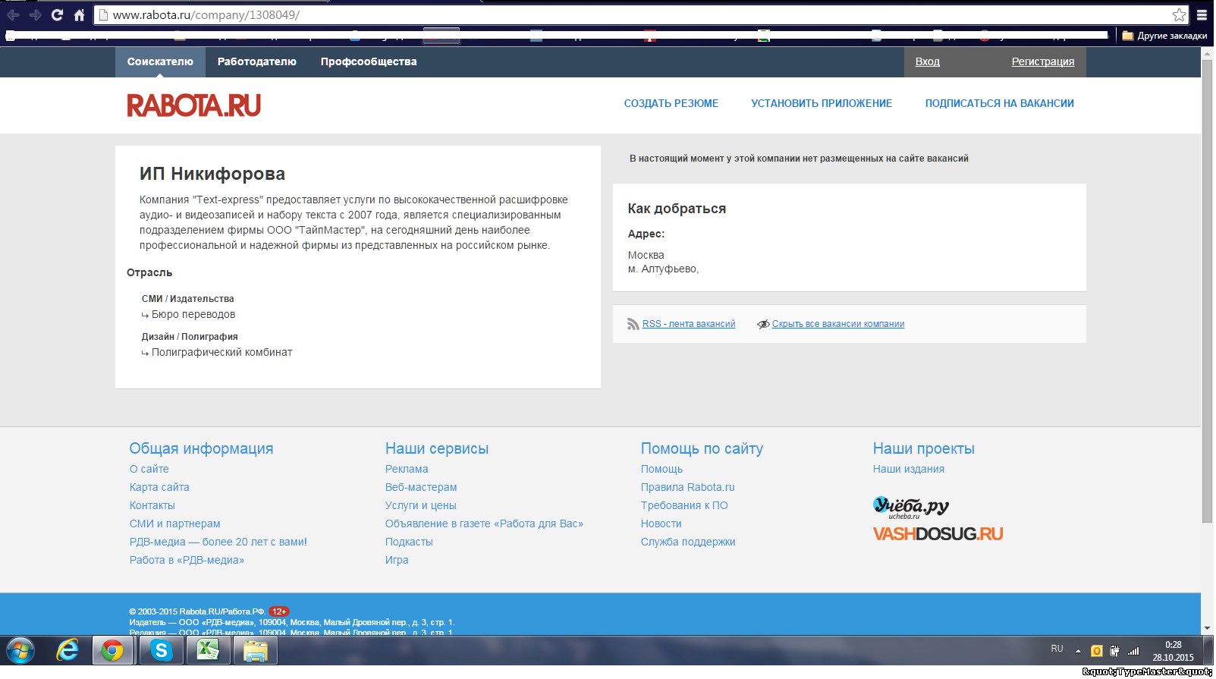Click the VASHDOSUG.RU logo
The height and width of the screenshot is (679, 1216).
(938, 534)
